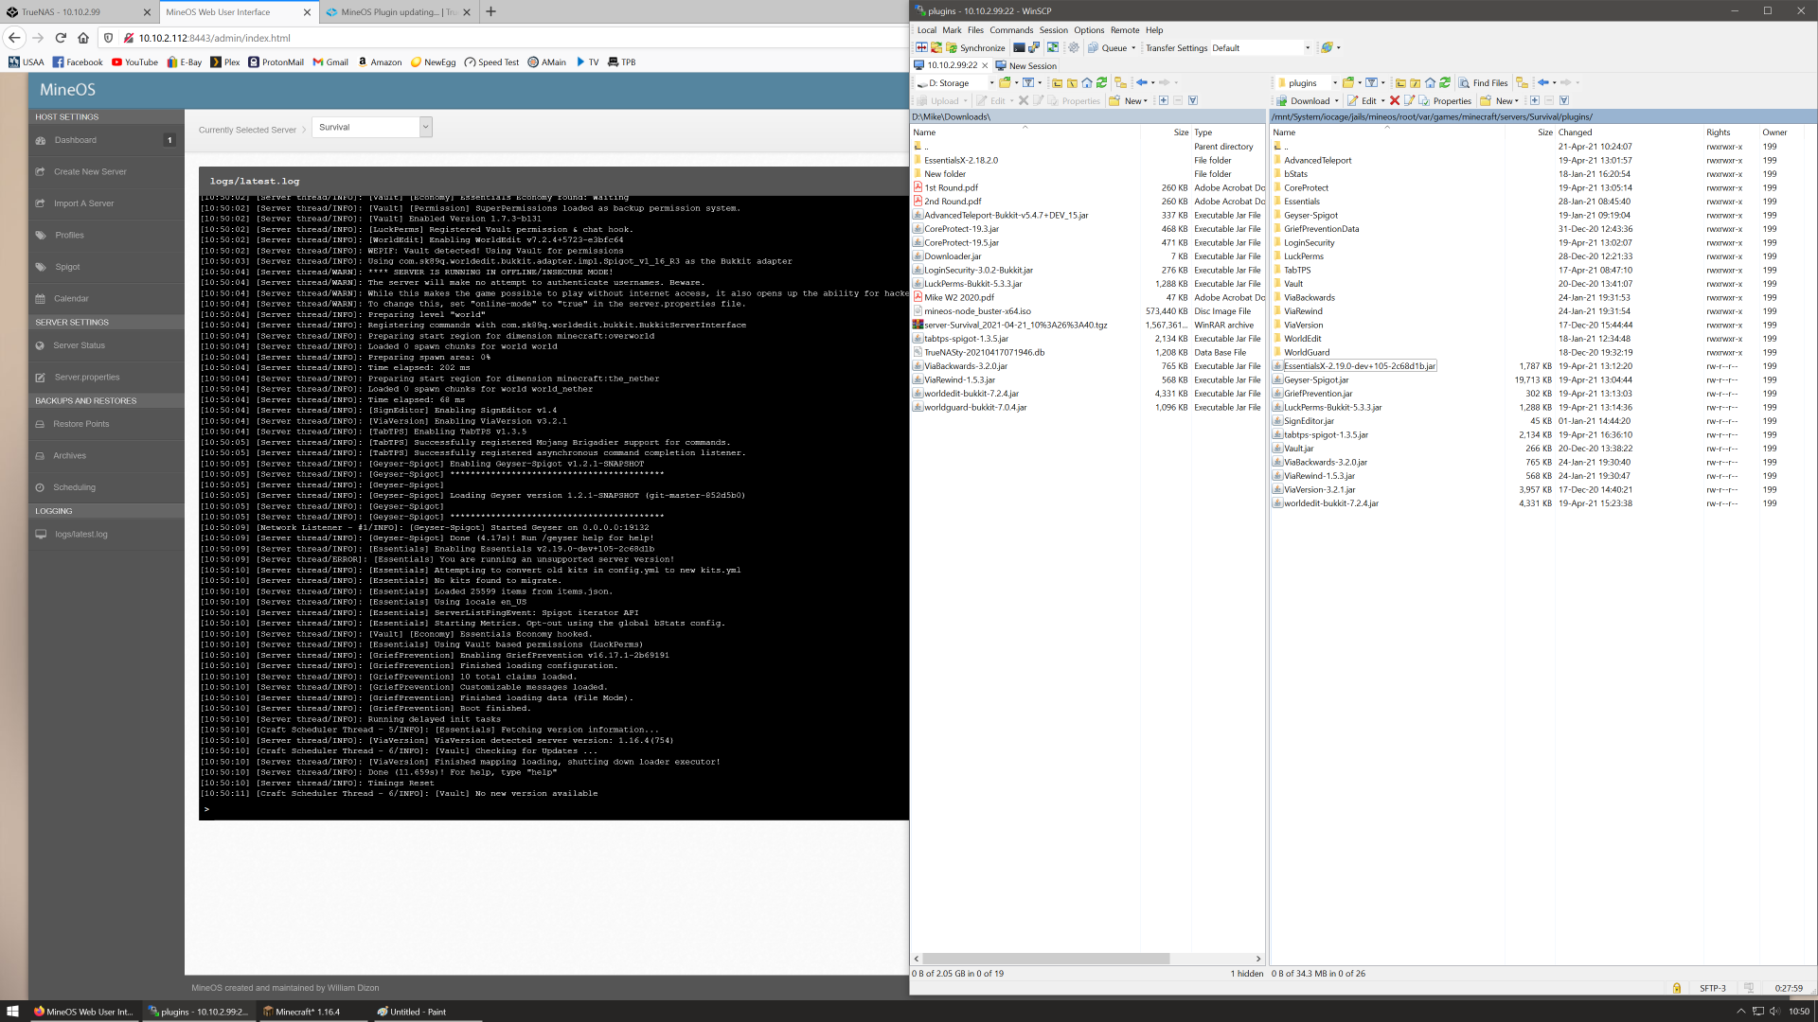Refresh the remote plugins directory

(x=1445, y=83)
